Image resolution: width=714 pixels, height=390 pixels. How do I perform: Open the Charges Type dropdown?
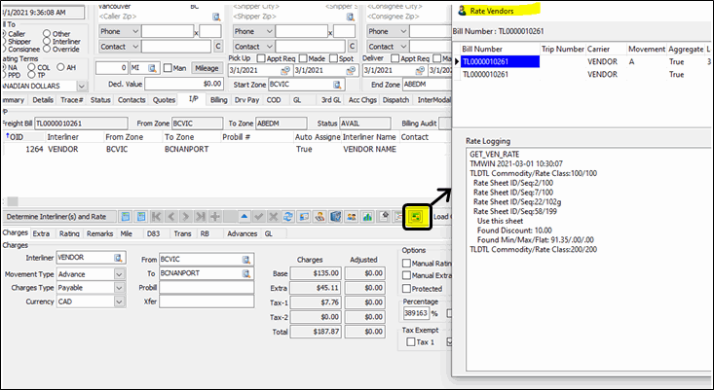coord(119,288)
